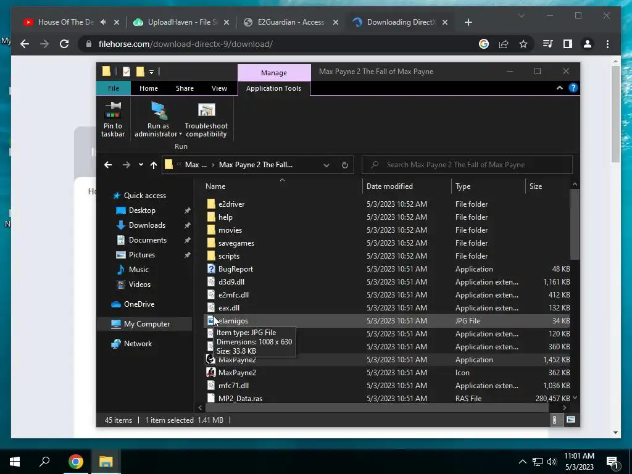The width and height of the screenshot is (632, 474).
Task: Click Google icon in address bar
Action: click(x=484, y=44)
